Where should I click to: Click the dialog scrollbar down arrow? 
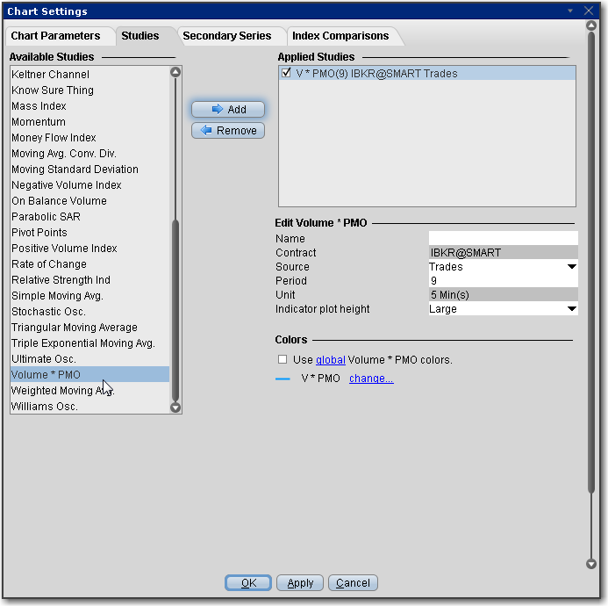click(x=590, y=565)
